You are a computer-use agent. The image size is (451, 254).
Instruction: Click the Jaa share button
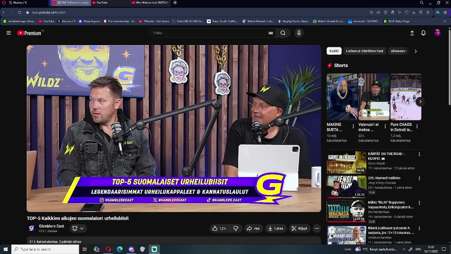253,228
